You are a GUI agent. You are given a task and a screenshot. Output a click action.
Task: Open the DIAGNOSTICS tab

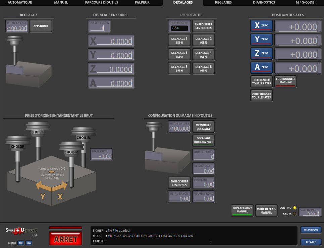tap(264, 3)
